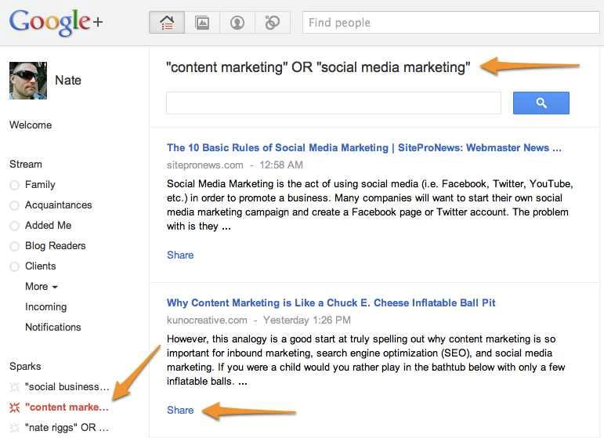
Task: Focus the Find people search box
Action: 450,23
